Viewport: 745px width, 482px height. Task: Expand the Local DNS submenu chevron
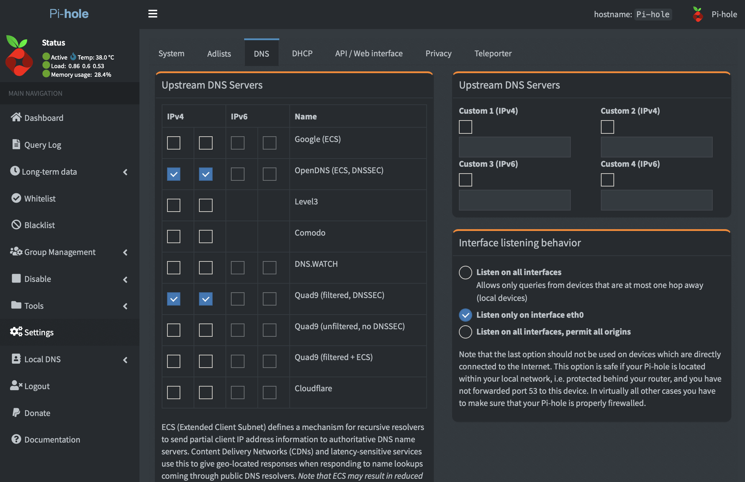125,360
